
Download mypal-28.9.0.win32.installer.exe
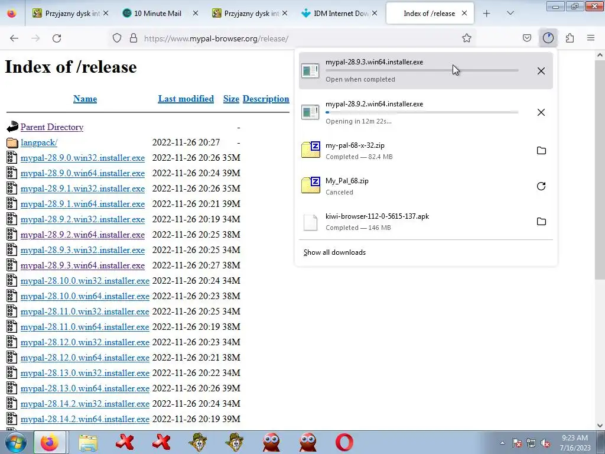click(x=83, y=158)
